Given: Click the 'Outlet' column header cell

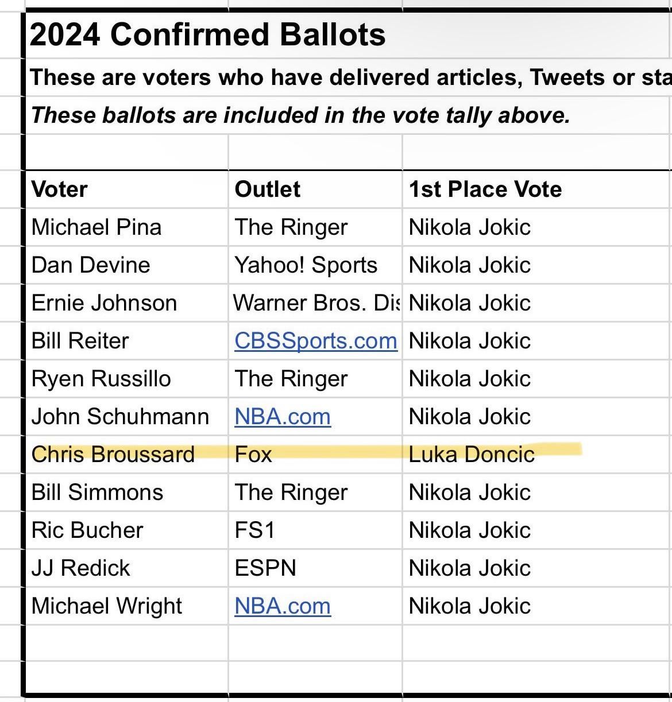Looking at the screenshot, I should click(x=268, y=189).
